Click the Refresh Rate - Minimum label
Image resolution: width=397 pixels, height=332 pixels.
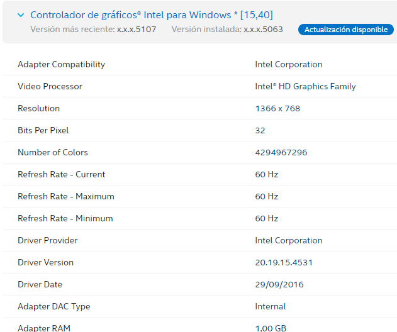click(65, 218)
